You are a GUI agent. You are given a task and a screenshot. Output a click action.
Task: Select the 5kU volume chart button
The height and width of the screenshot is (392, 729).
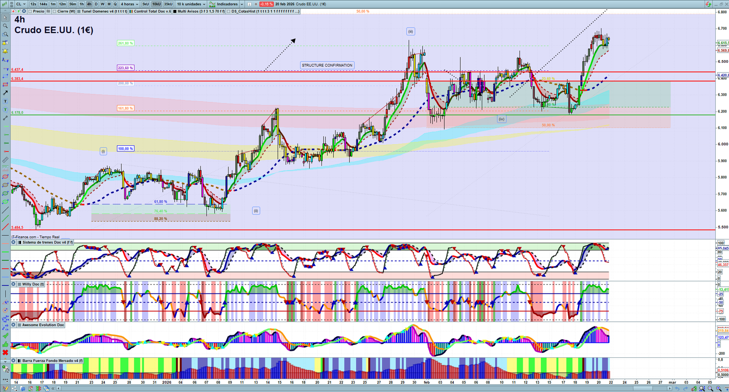[x=145, y=4]
